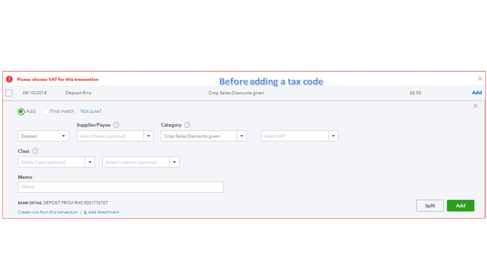
Task: Expand the Select VAT dropdown
Action: pyautogui.click(x=333, y=136)
